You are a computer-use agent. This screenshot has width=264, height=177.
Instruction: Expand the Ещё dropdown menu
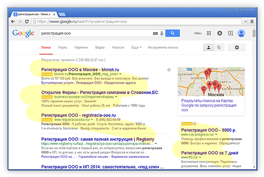136,47
